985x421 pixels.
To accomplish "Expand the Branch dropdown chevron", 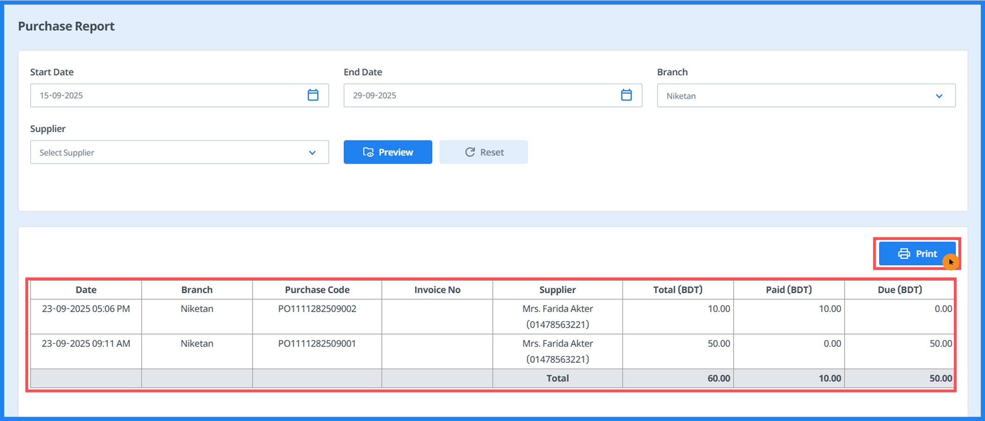I will pos(939,96).
